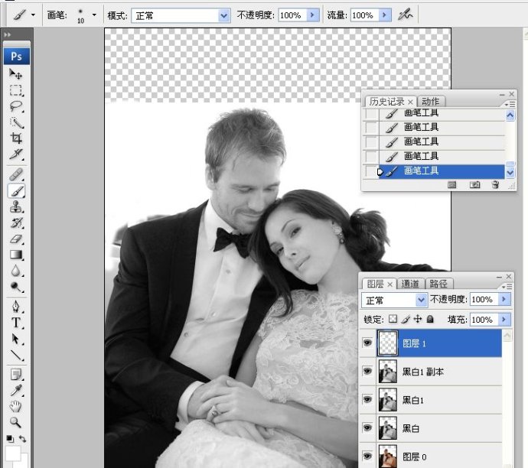The image size is (528, 468).
Task: Open layer blend mode 正常 dropdown
Action: [421, 300]
